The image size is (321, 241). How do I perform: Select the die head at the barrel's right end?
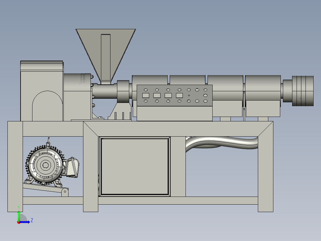click(x=303, y=91)
